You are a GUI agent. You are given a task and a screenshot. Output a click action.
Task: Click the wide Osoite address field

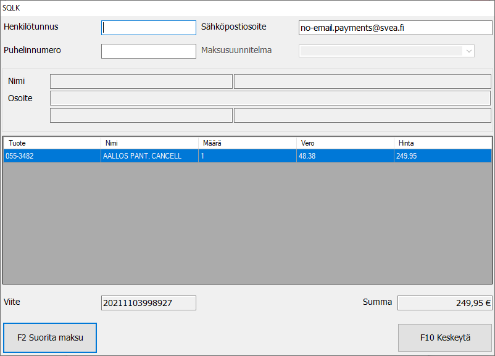[x=270, y=98]
